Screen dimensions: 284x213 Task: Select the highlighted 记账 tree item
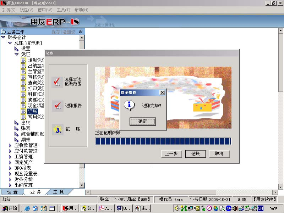[x=32, y=111]
